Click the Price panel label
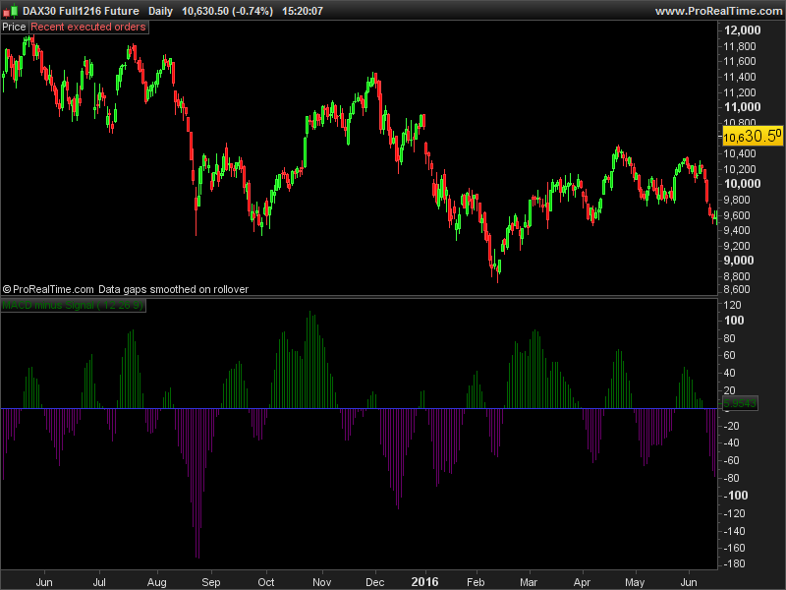Viewport: 786px width, 590px height. [14, 28]
